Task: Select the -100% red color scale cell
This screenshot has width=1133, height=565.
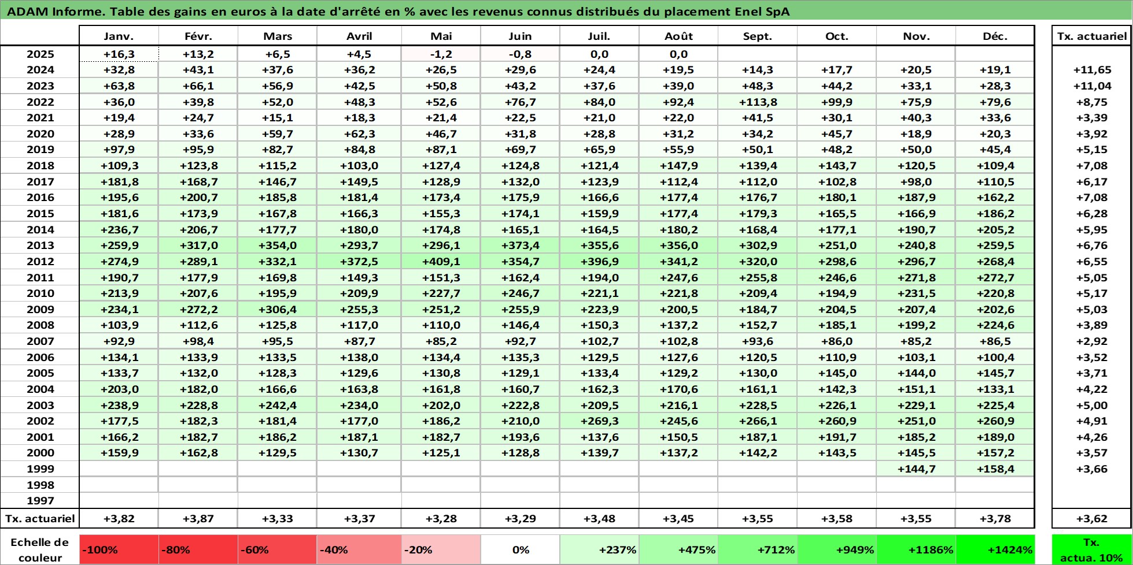Action: 119,550
